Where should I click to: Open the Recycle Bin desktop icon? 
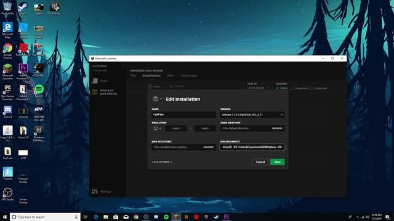(x=7, y=8)
